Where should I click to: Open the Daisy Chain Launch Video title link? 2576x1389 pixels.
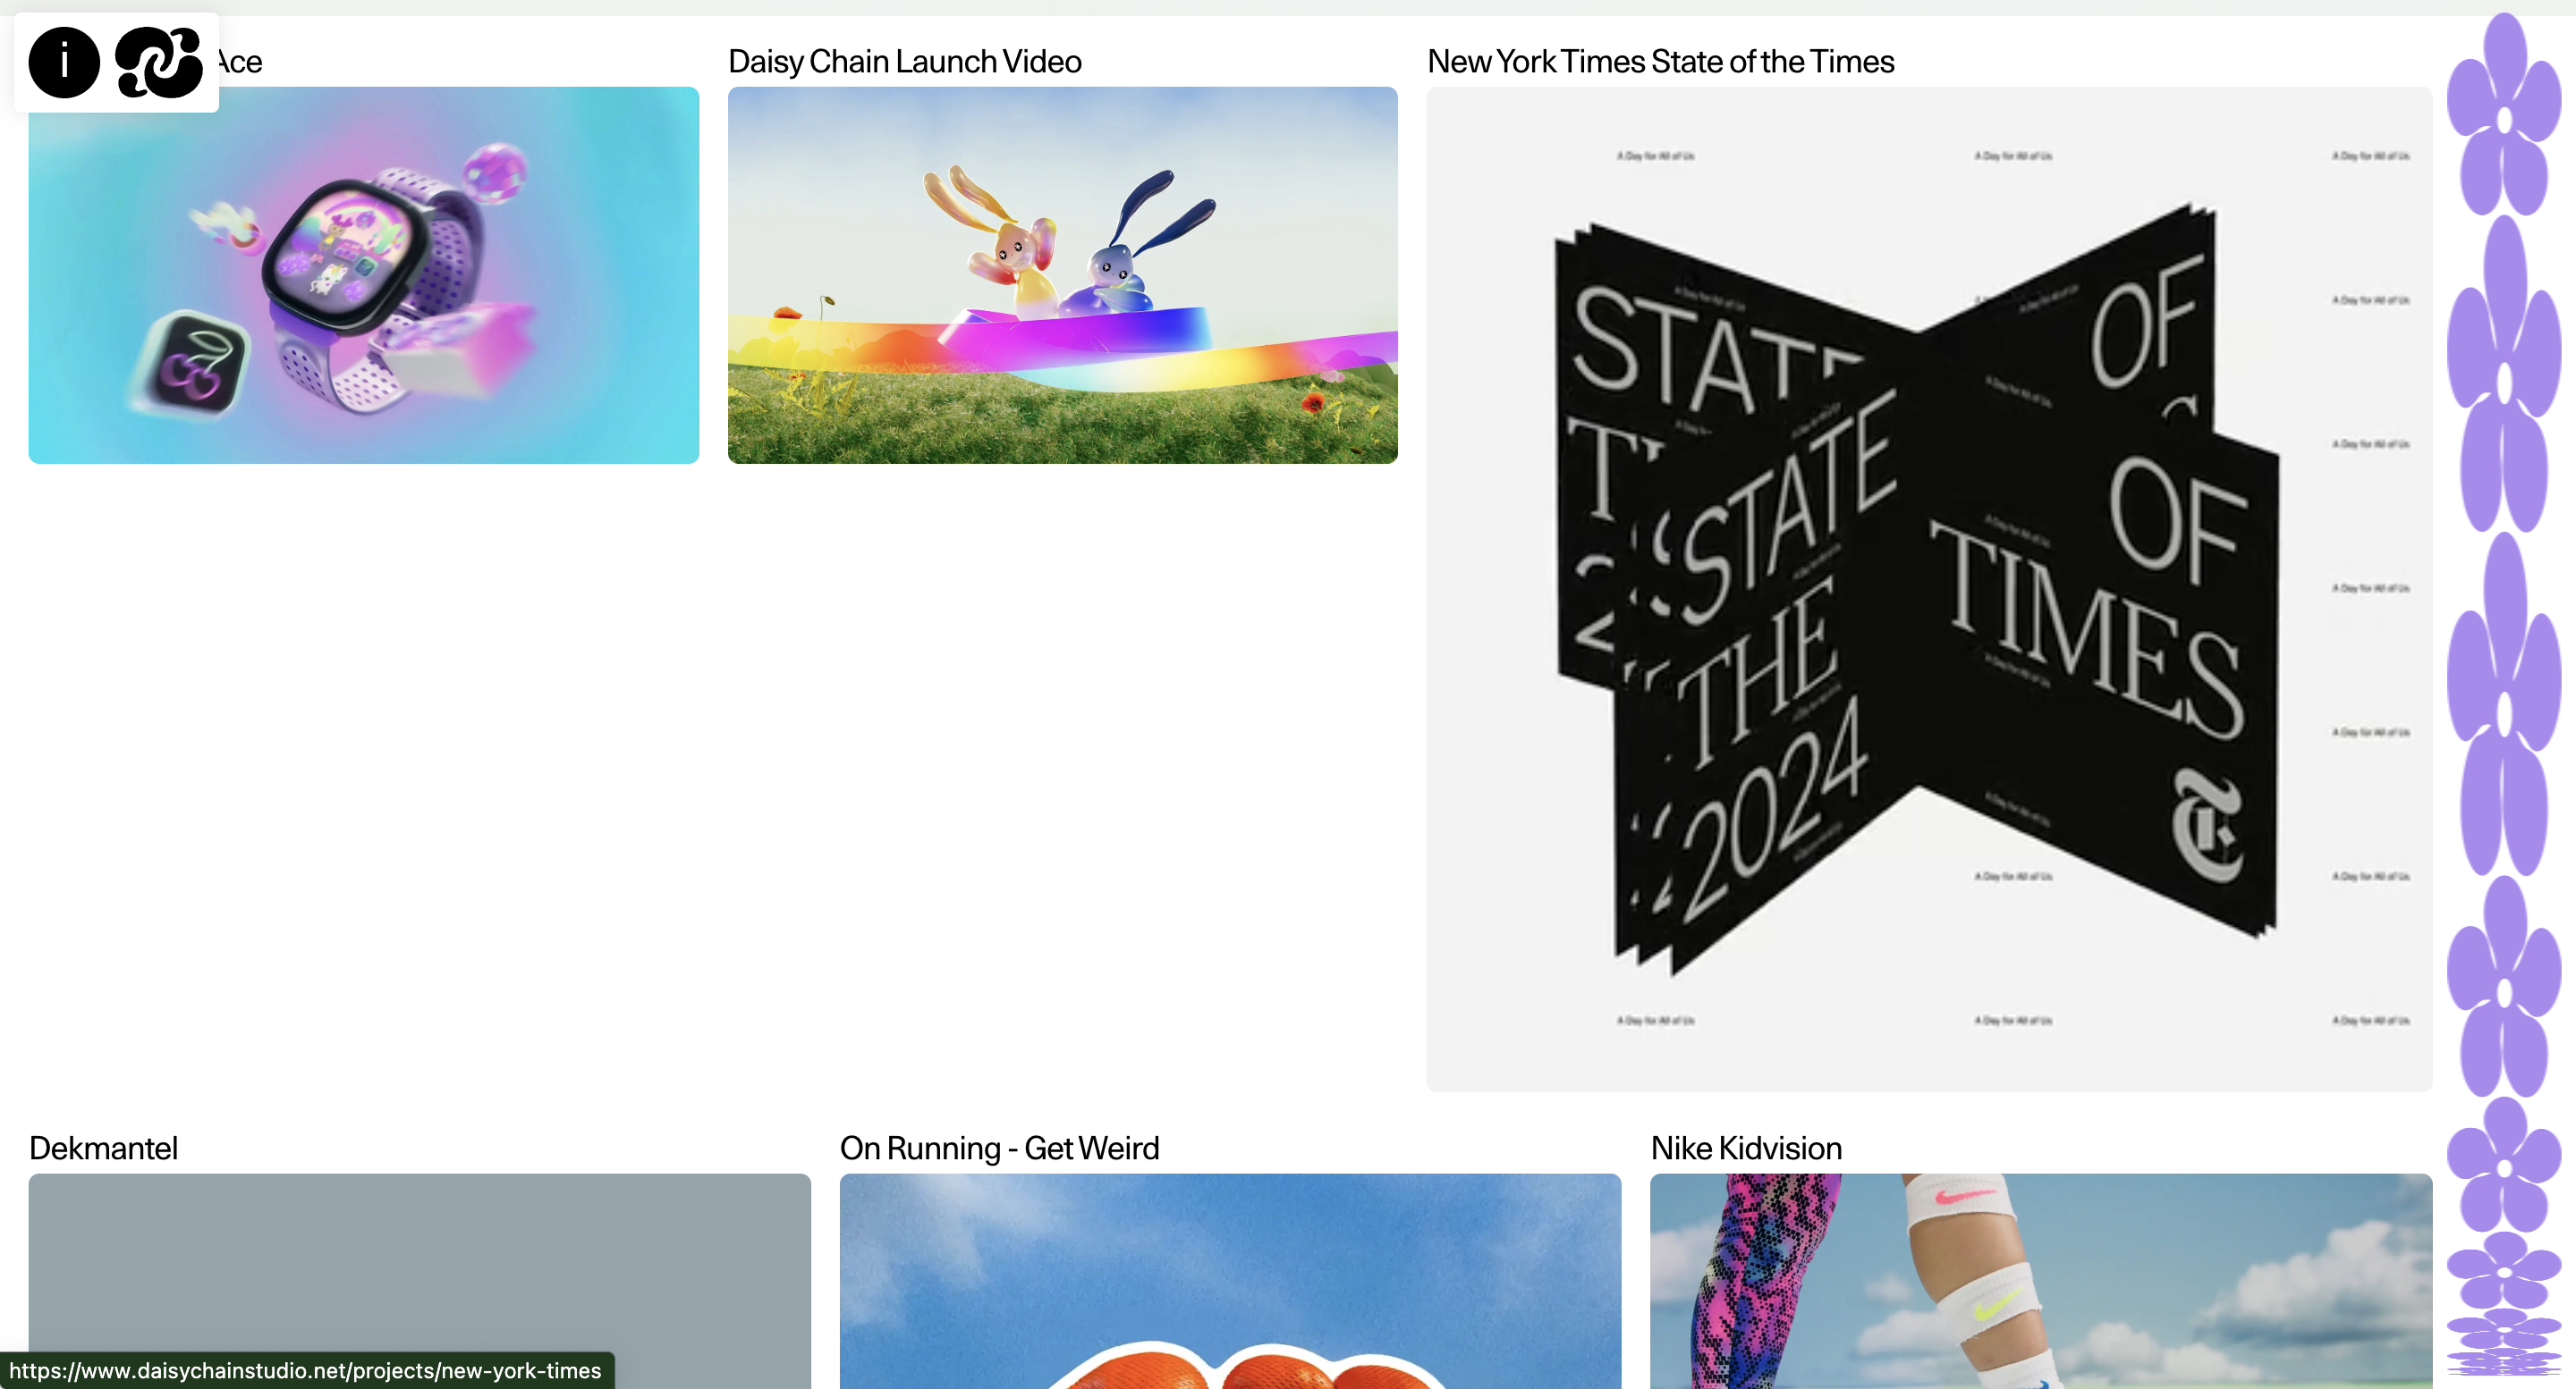click(x=904, y=61)
